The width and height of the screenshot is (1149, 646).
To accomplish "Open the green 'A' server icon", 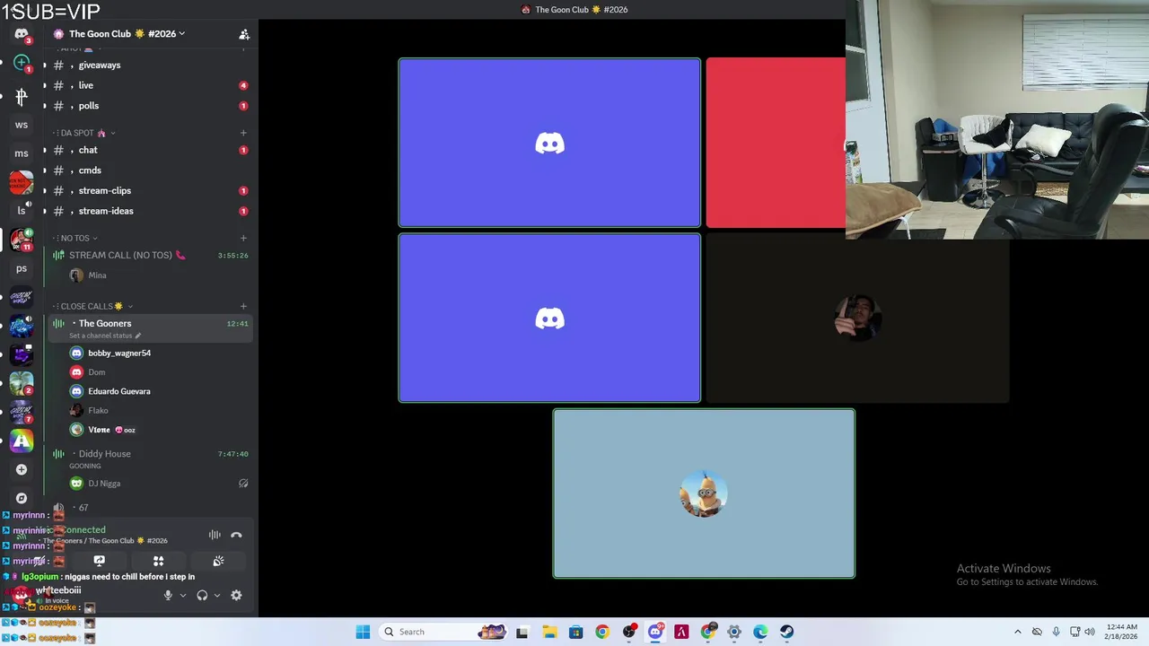I will 22,441.
